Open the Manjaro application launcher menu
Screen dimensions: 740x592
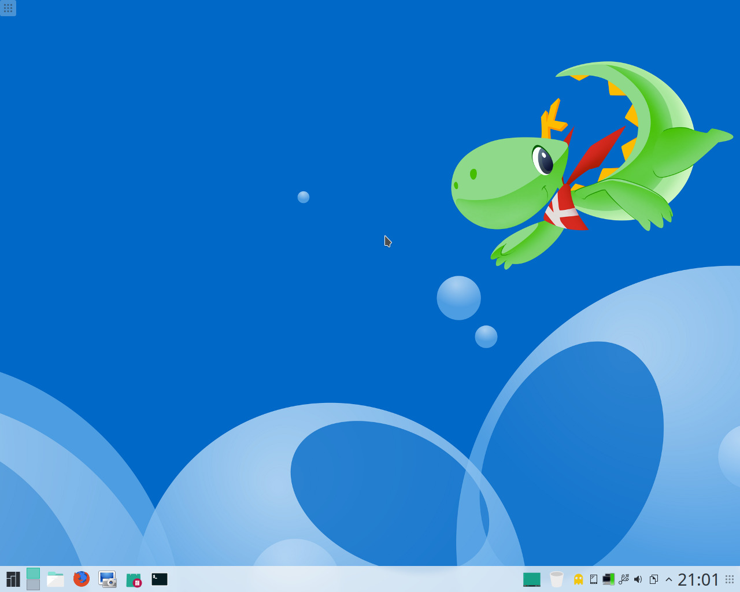pyautogui.click(x=13, y=579)
